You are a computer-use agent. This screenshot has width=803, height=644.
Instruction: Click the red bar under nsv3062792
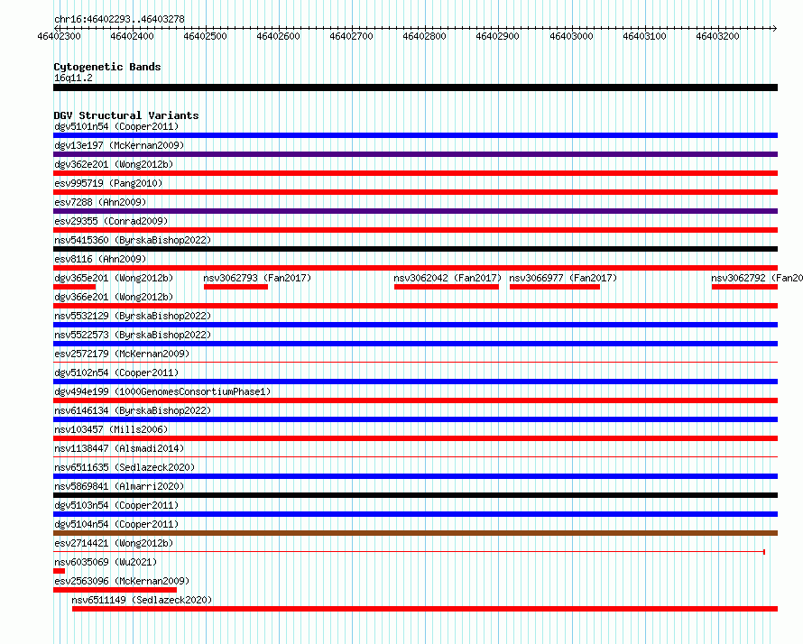click(744, 287)
